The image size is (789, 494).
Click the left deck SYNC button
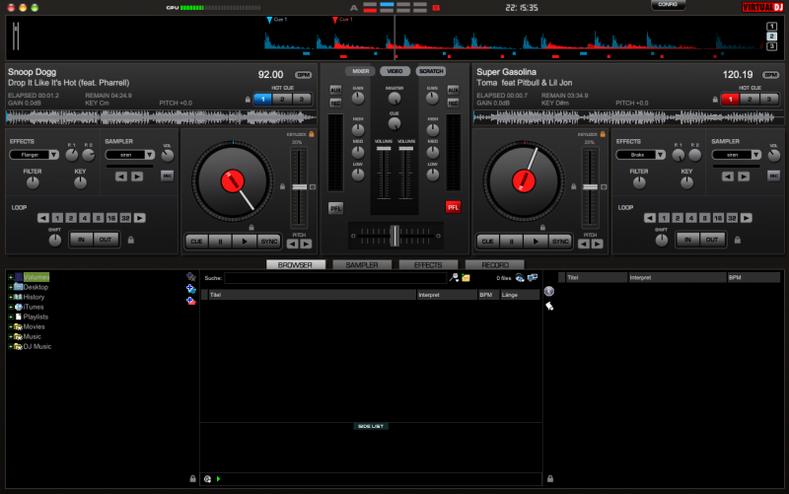pyautogui.click(x=269, y=242)
